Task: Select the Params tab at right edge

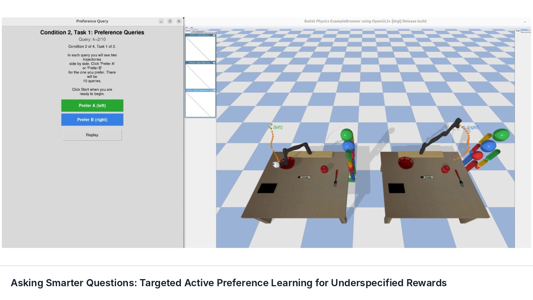Action: coord(518,31)
